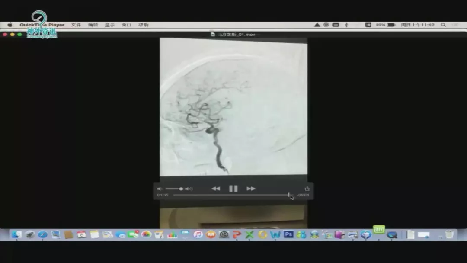Open Photos from the Dock
Viewport: 467px width, 263px height.
click(x=146, y=235)
